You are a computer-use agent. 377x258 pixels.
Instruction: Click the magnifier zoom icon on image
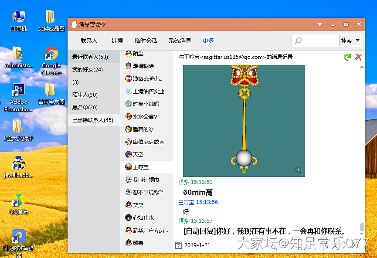tap(299, 171)
